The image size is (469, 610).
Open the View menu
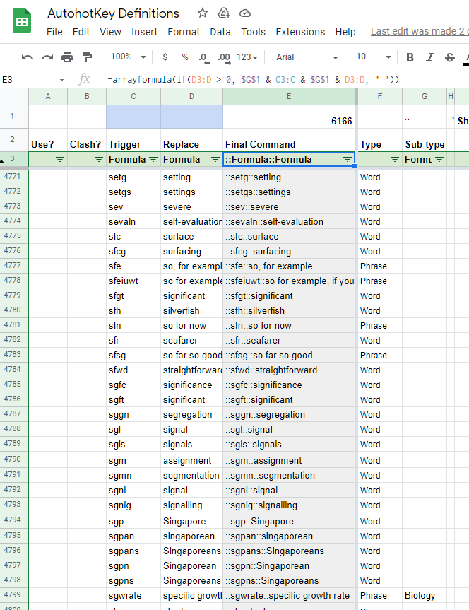110,32
